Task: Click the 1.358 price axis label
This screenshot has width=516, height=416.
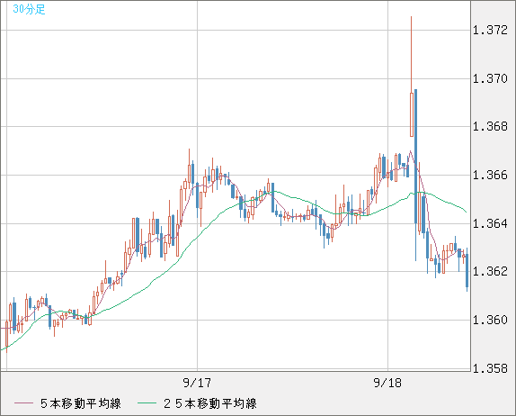Action: (490, 368)
